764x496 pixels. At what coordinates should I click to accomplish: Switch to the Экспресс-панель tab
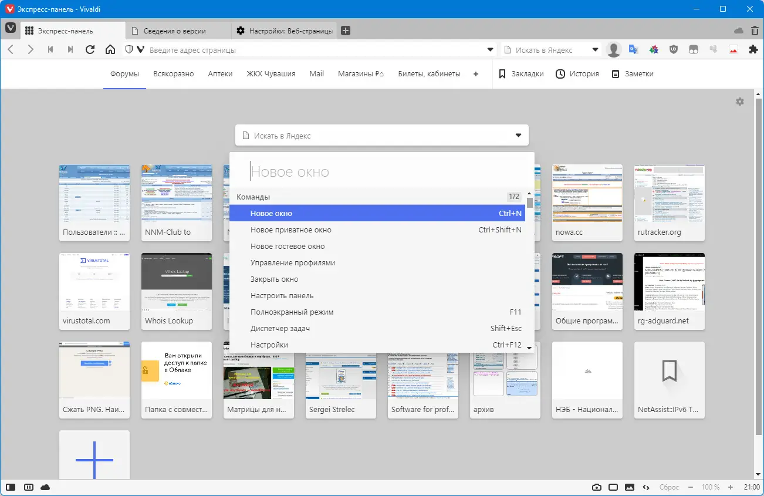(x=73, y=31)
